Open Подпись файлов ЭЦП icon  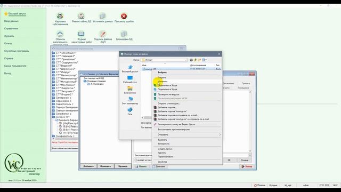coord(103,37)
